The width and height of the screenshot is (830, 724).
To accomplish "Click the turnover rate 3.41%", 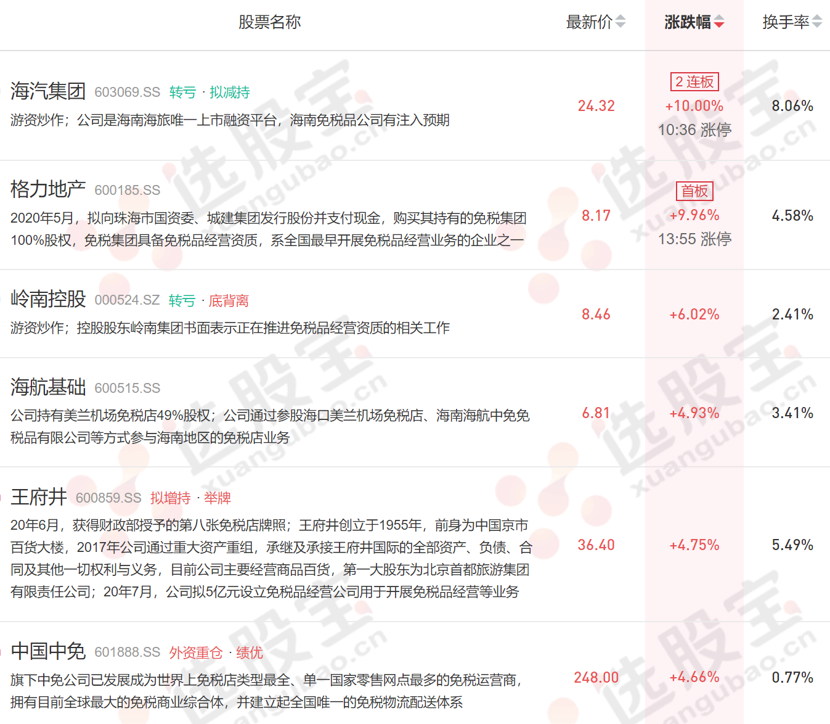I will (792, 413).
